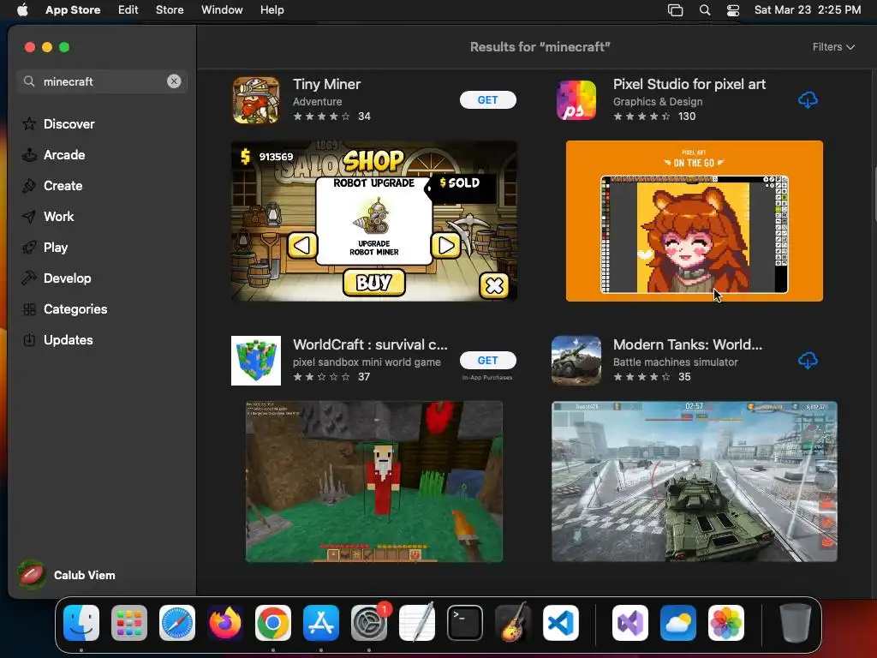Open Tiny Miner title link
Screen dimensions: 877x658
(326, 84)
